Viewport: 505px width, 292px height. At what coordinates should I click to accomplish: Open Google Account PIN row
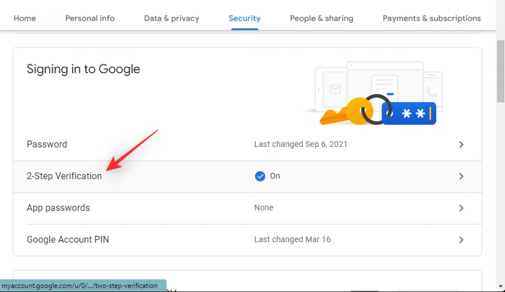click(247, 240)
